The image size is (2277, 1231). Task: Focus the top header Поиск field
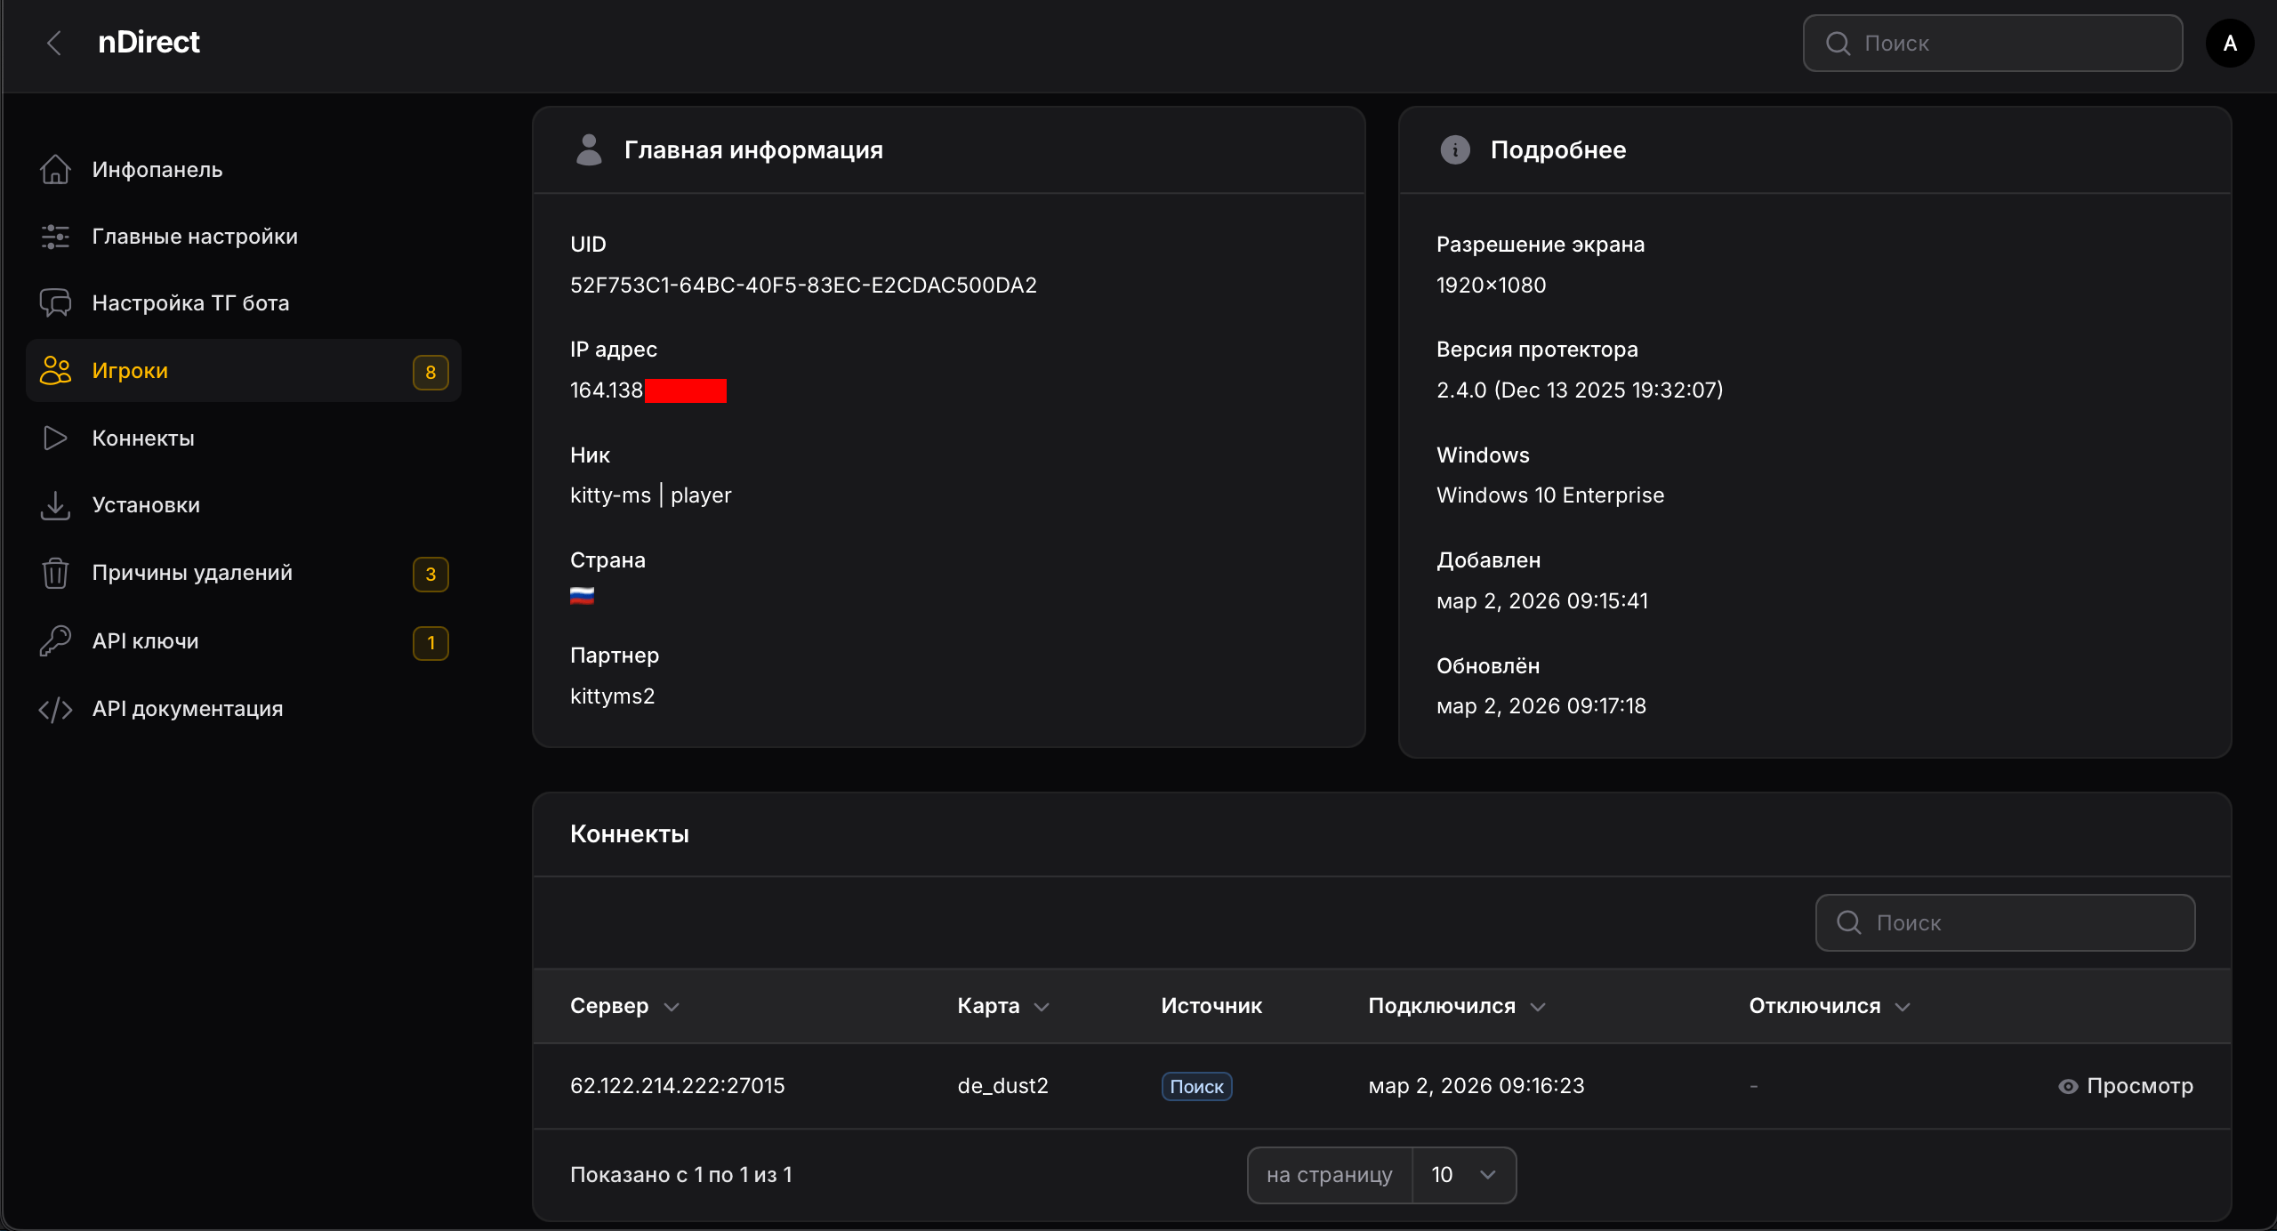(x=1992, y=43)
